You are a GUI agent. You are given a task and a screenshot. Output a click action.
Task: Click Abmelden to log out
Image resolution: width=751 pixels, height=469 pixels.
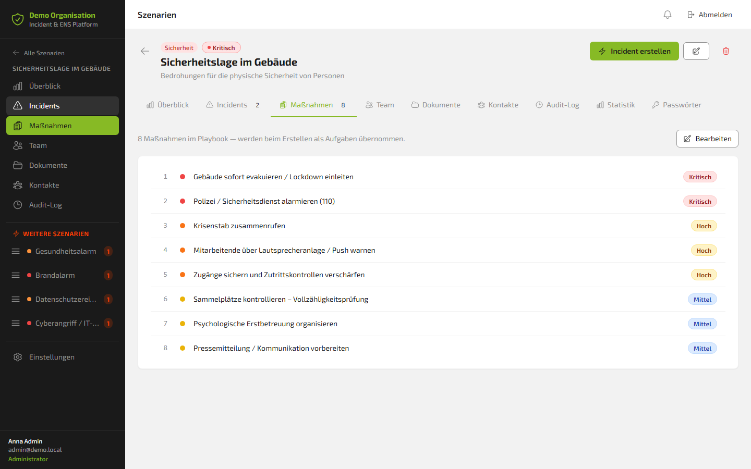(x=710, y=15)
